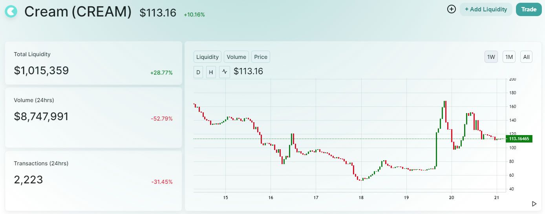Open the Add Liquidity button
545x214 pixels.
(x=486, y=9)
